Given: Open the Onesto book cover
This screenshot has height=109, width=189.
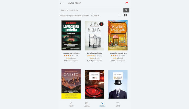Looking at the screenshot, I should pos(71,84).
